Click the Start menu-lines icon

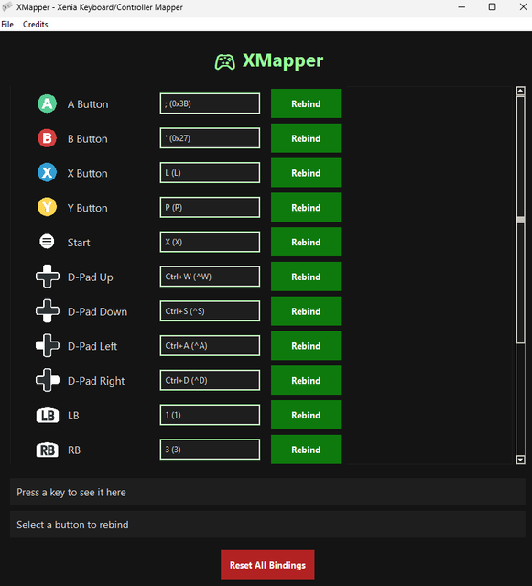(47, 242)
